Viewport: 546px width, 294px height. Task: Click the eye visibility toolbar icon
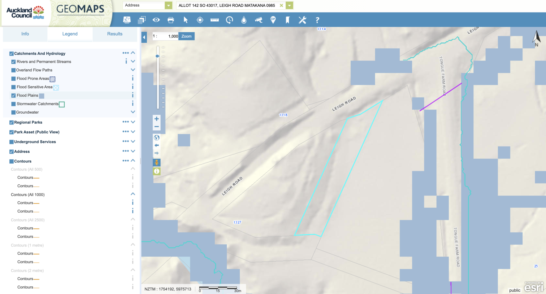[156, 20]
